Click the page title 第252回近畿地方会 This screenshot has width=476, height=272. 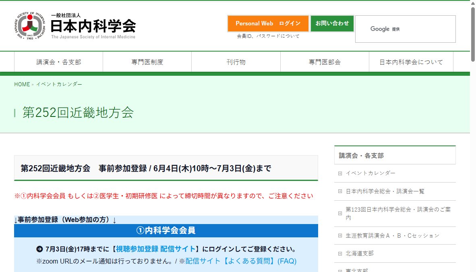78,113
